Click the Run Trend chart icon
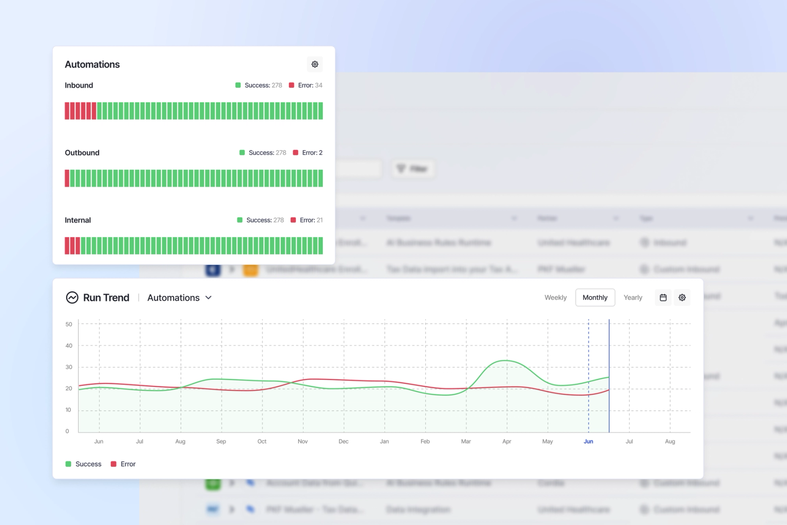 tap(72, 297)
